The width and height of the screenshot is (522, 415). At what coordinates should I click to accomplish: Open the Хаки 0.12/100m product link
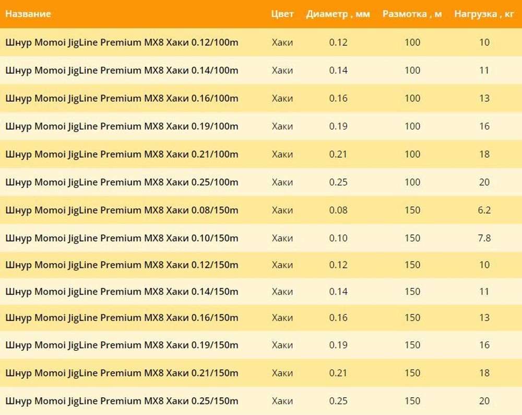[x=122, y=42]
